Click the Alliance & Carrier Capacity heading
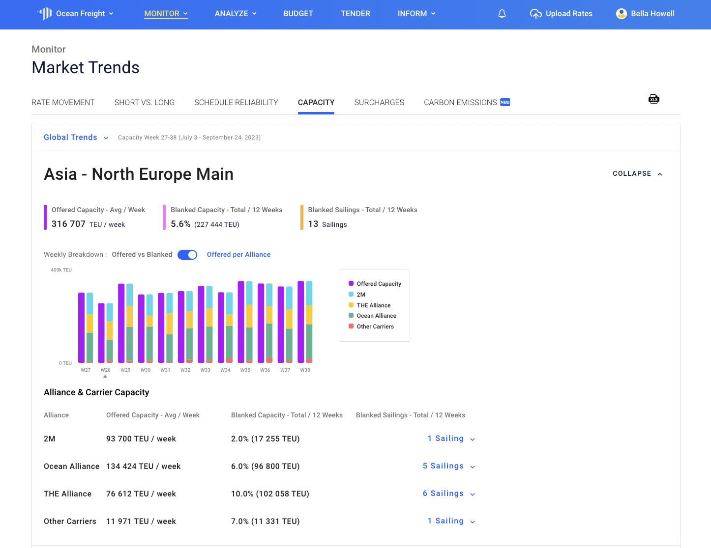The height and width of the screenshot is (548, 711). 96,392
